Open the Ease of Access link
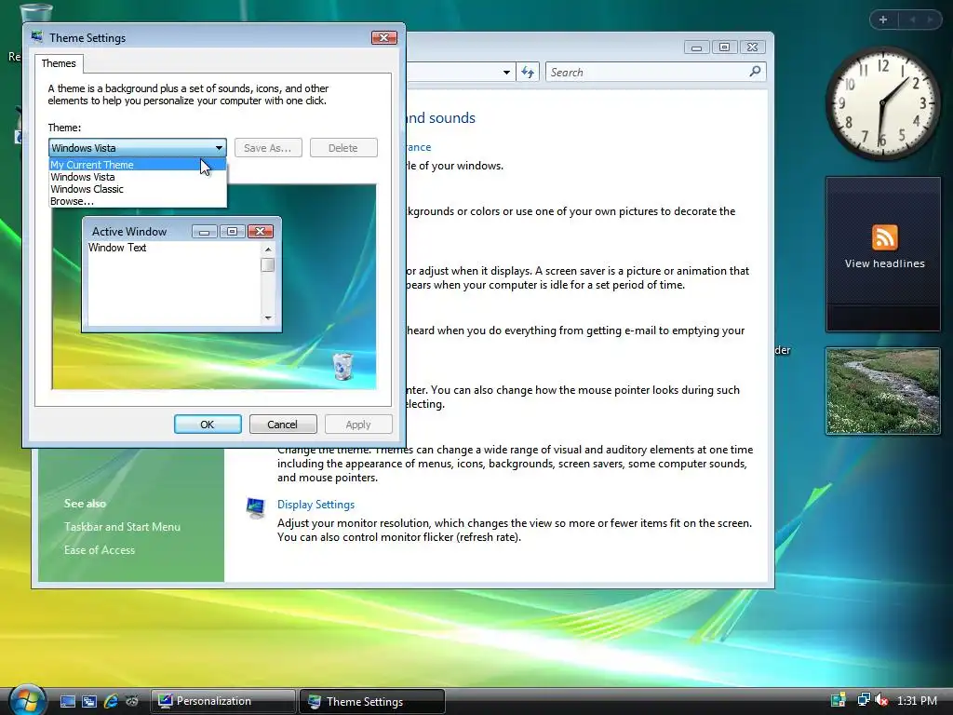Image resolution: width=953 pixels, height=715 pixels. click(100, 550)
